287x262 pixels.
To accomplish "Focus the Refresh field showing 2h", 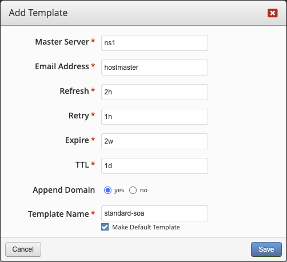I will (x=154, y=92).
